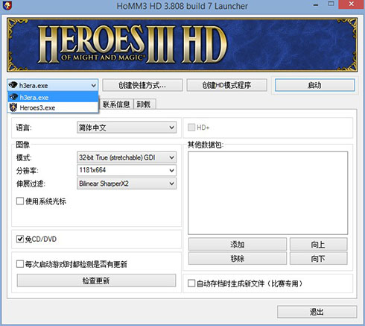Click the launcher shield icon in title bar
This screenshot has height=326, width=365.
(7, 5)
